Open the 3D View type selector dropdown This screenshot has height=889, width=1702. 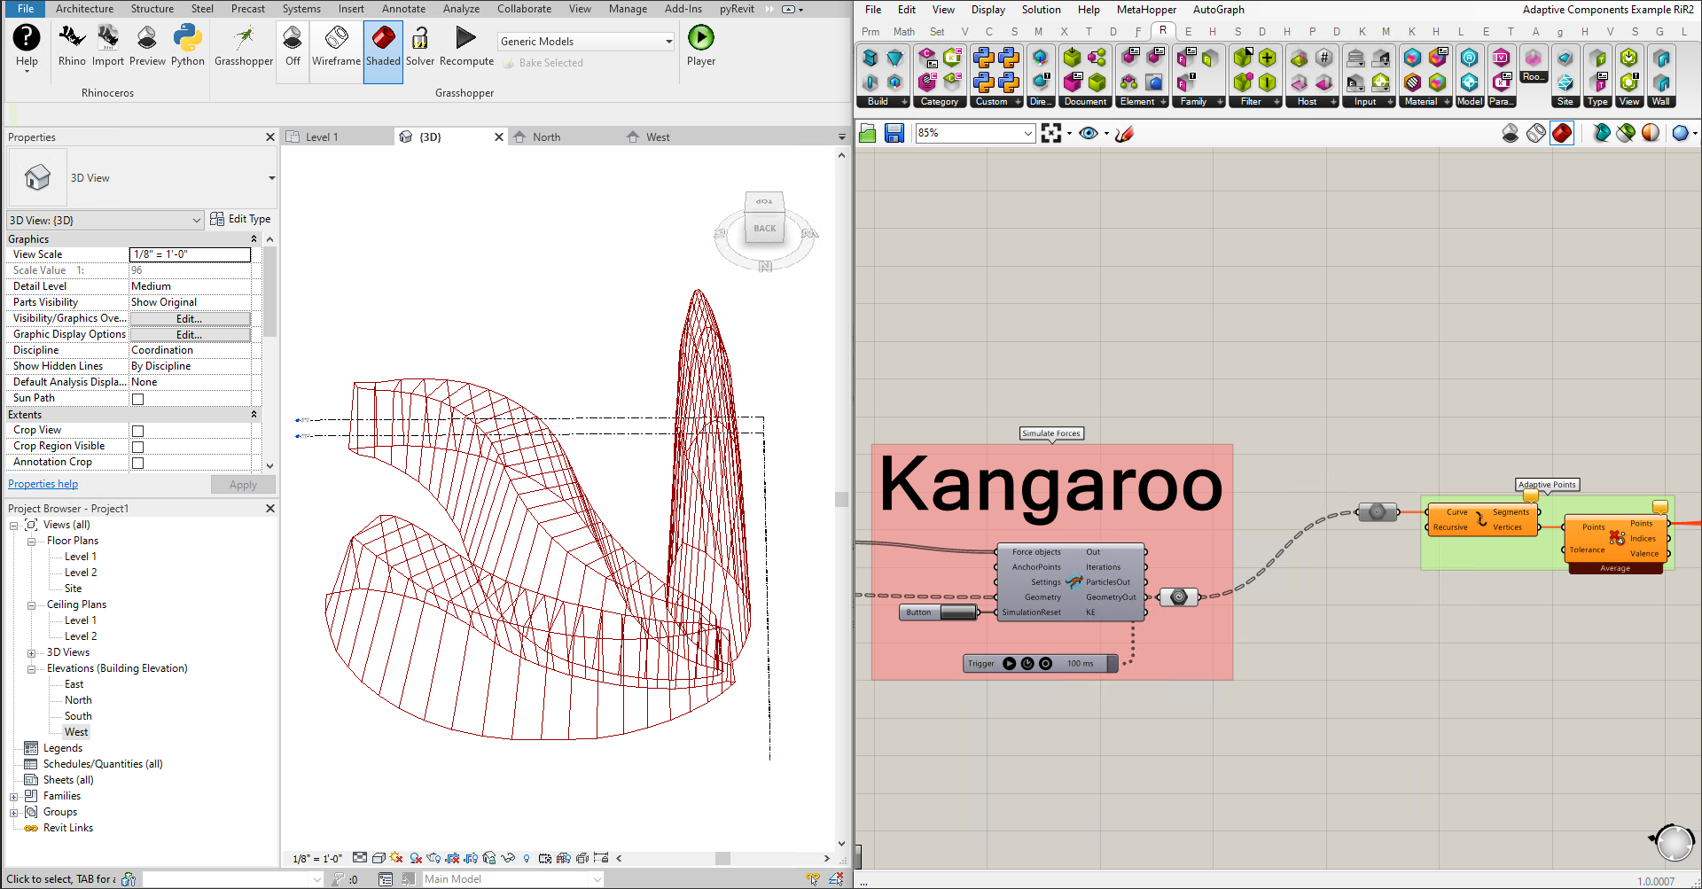click(x=143, y=178)
